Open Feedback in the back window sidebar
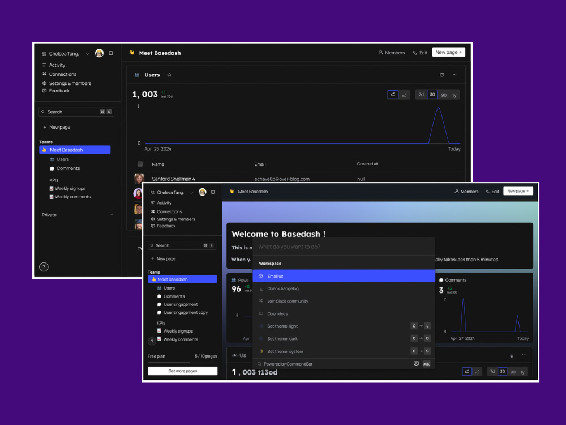 coord(56,91)
